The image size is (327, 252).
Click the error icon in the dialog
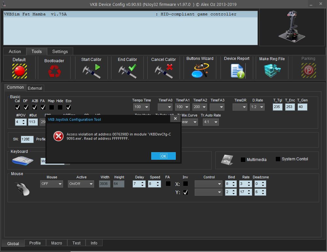[x=58, y=136]
